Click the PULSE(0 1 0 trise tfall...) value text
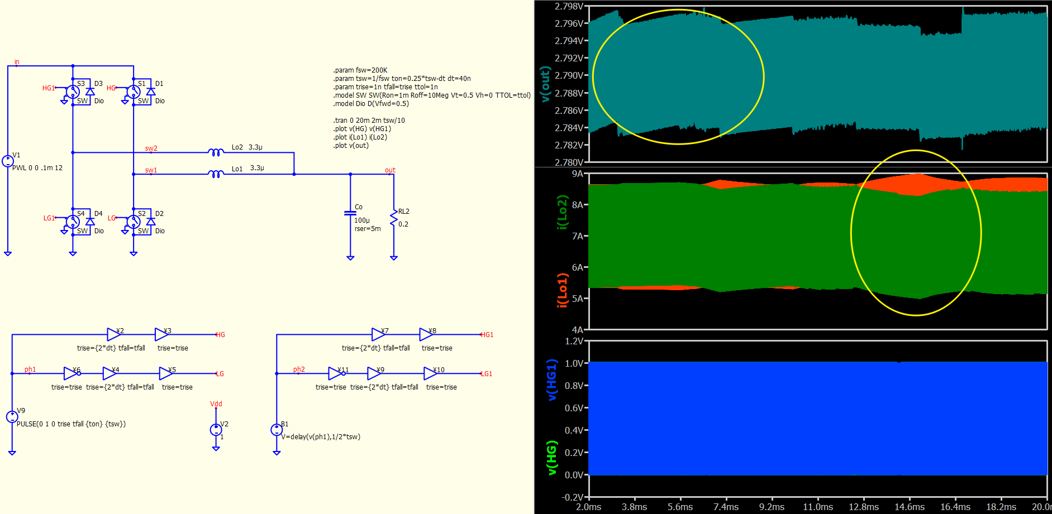This screenshot has width=1052, height=514. point(71,424)
